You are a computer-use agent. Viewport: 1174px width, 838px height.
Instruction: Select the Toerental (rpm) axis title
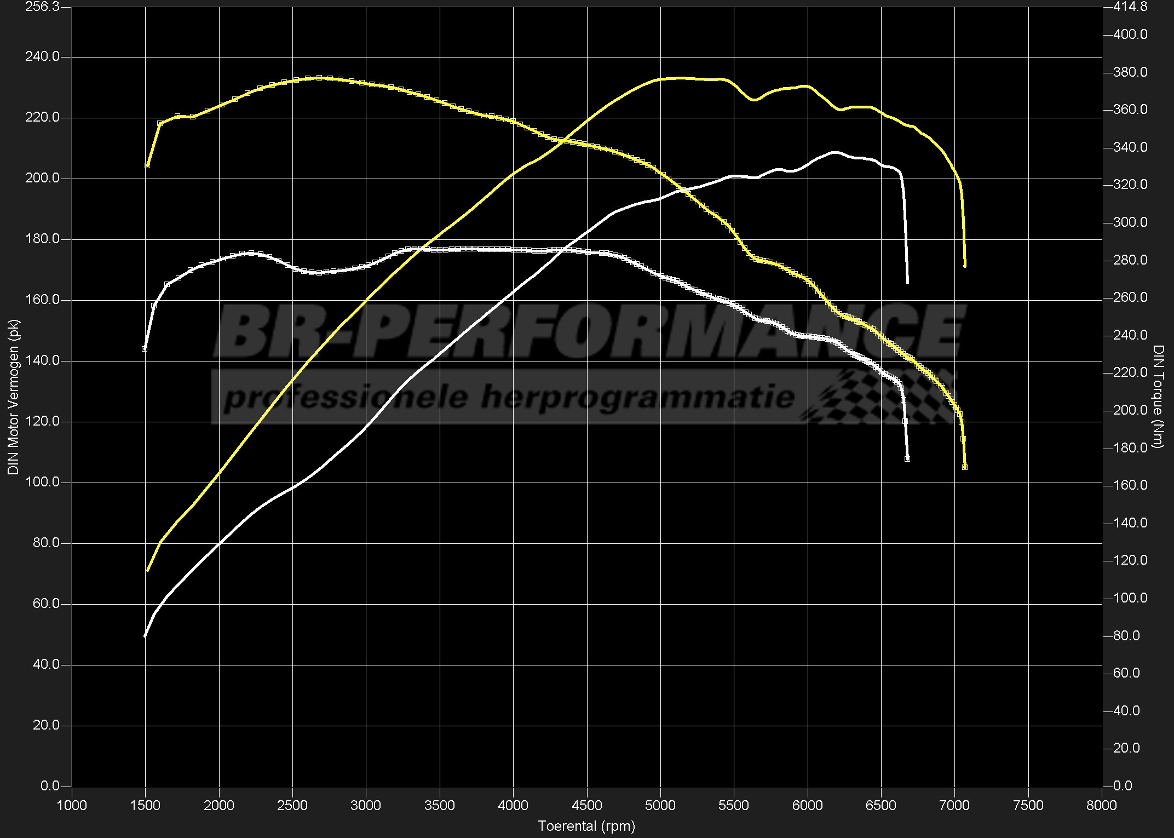[x=586, y=826]
